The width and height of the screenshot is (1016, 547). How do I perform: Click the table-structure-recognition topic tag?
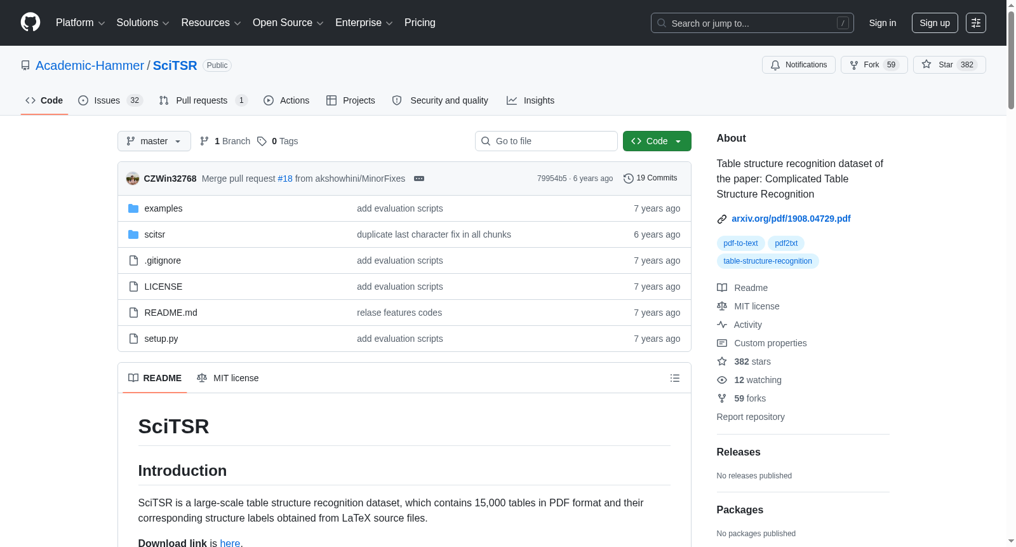[x=768, y=261]
